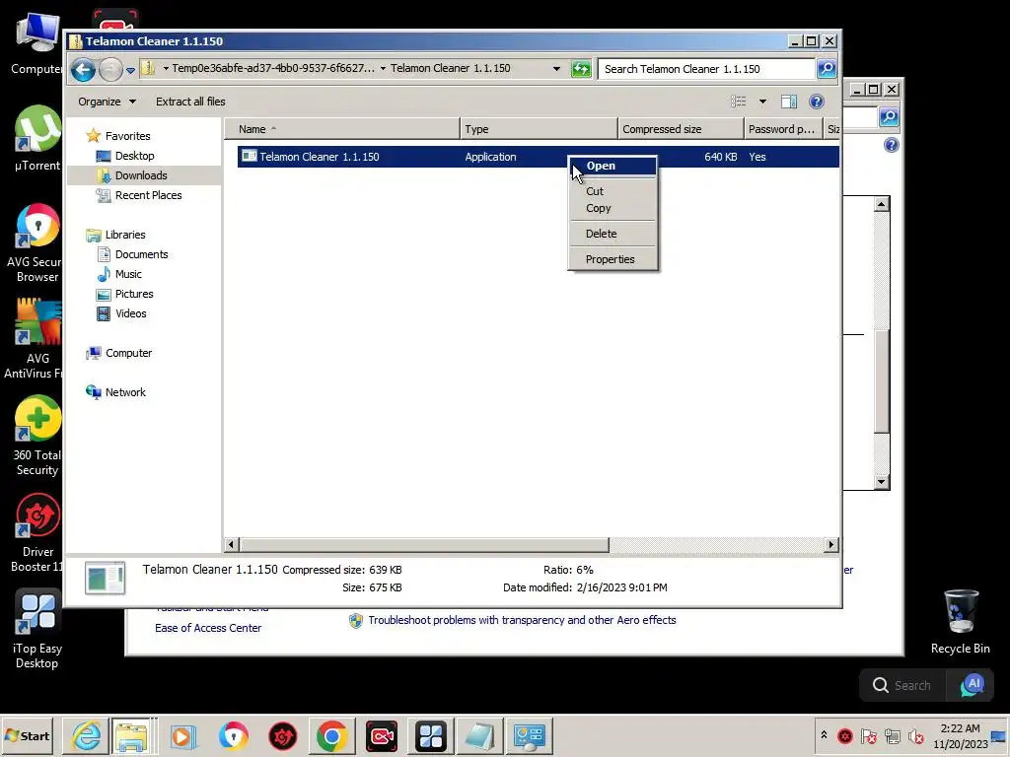Toggle the preview pane icon
1010x757 pixels.
(x=788, y=102)
